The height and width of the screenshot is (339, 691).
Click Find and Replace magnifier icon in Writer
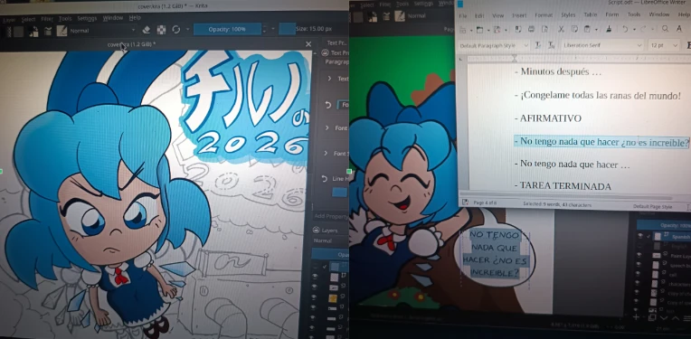666,28
